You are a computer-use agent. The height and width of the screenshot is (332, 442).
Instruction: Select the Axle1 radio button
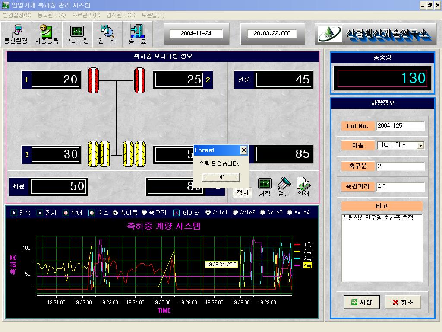click(208, 212)
